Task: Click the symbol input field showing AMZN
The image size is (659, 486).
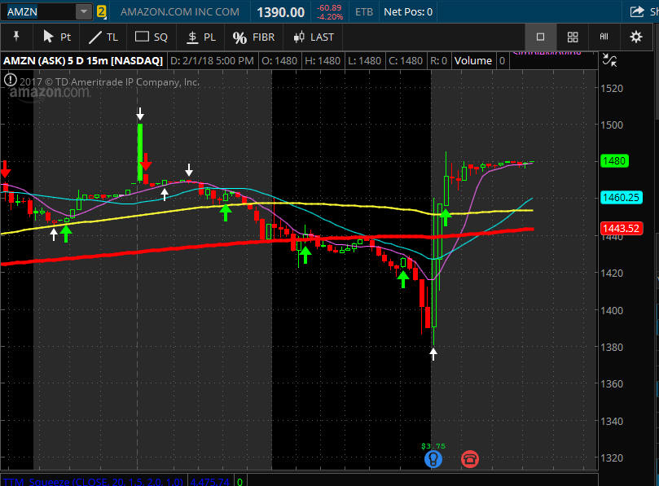Action: point(39,11)
